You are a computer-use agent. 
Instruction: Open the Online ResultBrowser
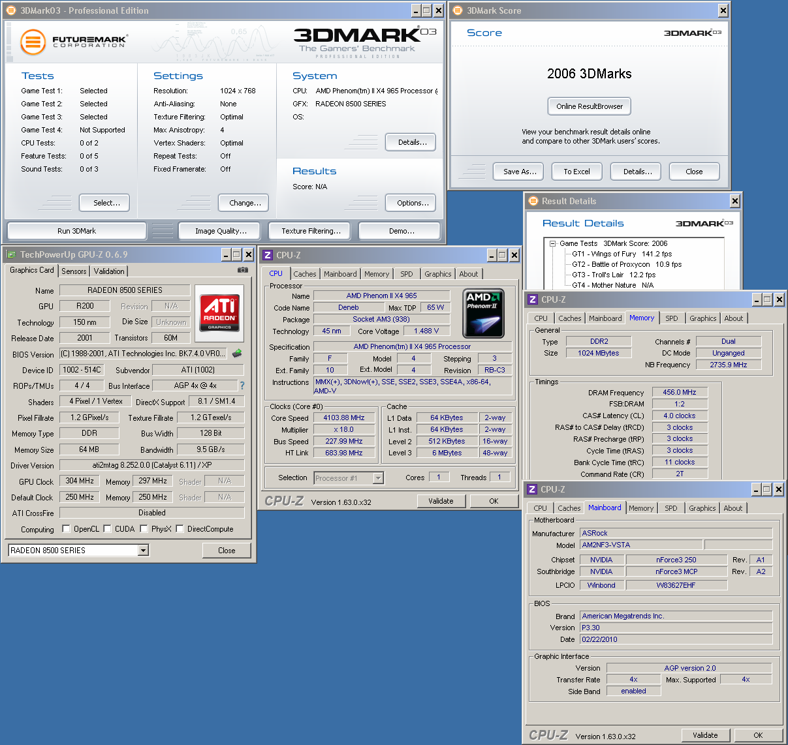590,106
